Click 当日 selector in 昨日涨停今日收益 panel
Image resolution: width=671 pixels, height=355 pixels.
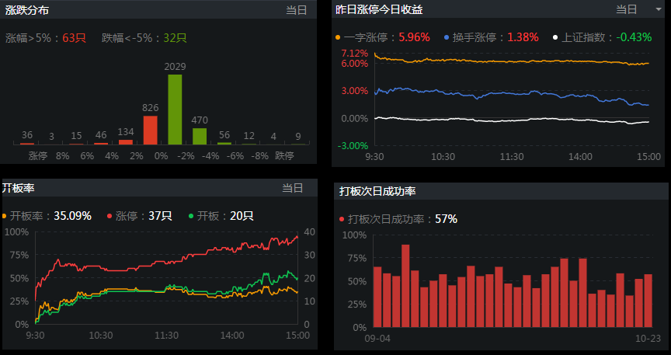626,9
